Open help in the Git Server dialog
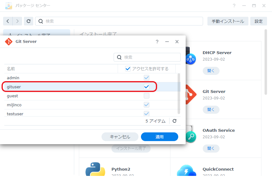The width and height of the screenshot is (272, 179). [x=157, y=42]
